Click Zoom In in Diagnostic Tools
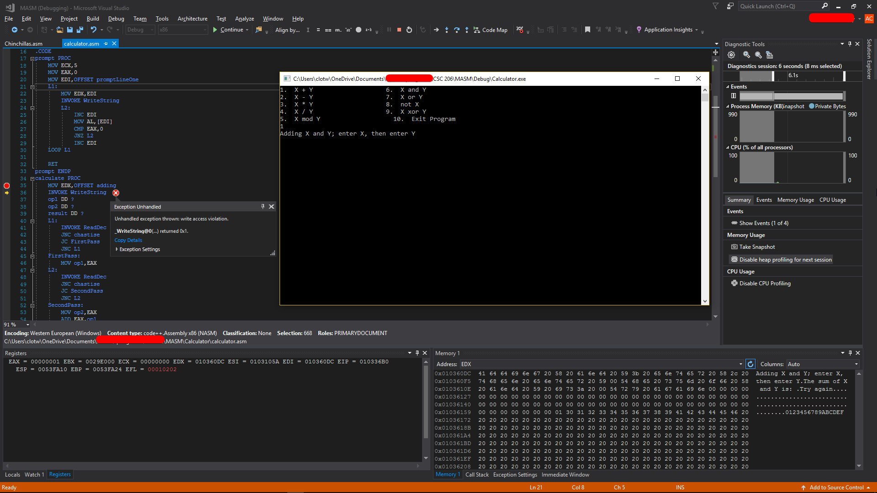Image resolution: width=877 pixels, height=493 pixels. pyautogui.click(x=746, y=55)
